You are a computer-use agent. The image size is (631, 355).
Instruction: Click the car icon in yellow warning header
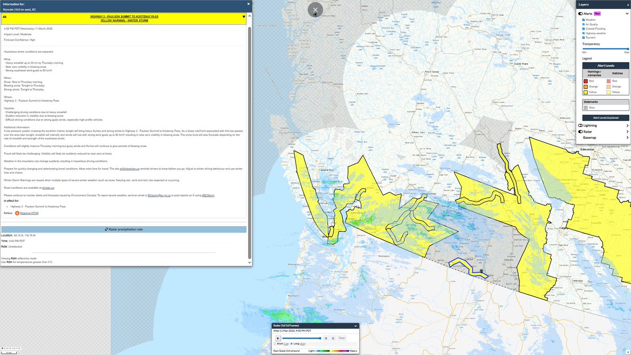tap(5, 17)
